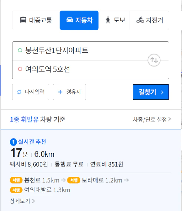Click the car icon in 자동차 tab

(x=69, y=20)
